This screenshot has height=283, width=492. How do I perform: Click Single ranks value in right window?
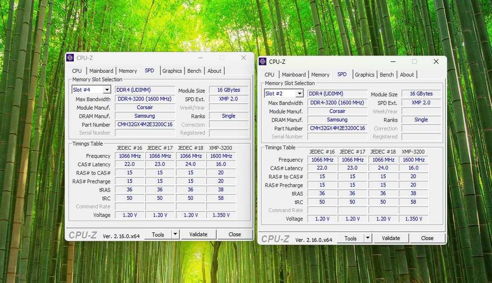[x=422, y=119]
